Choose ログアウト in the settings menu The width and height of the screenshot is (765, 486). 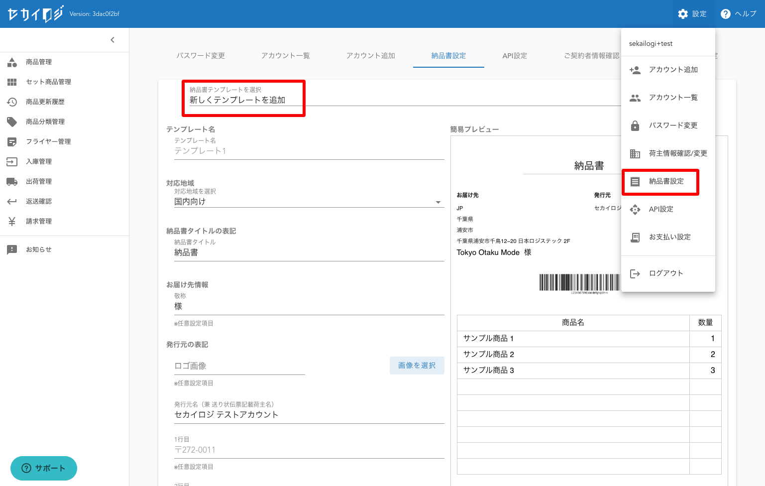665,273
